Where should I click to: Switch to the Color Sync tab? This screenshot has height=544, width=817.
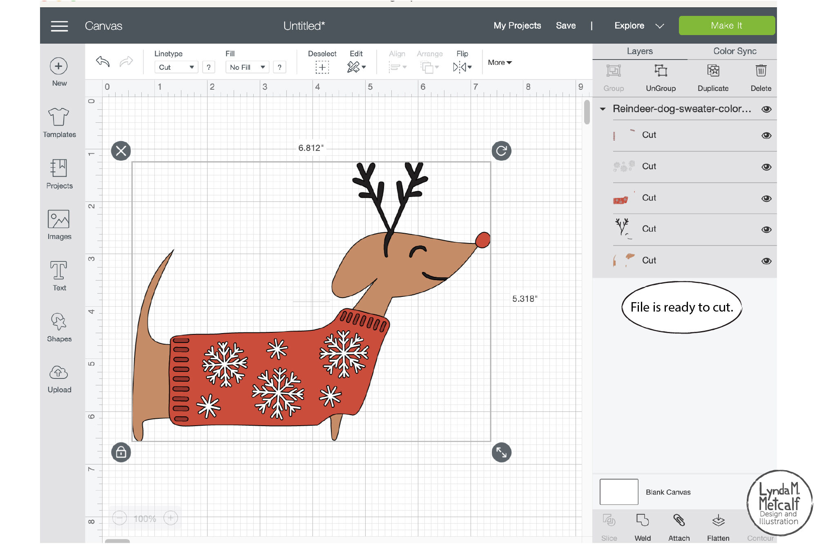point(734,51)
